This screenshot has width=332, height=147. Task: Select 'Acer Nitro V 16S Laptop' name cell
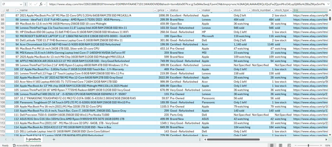(x=88, y=81)
